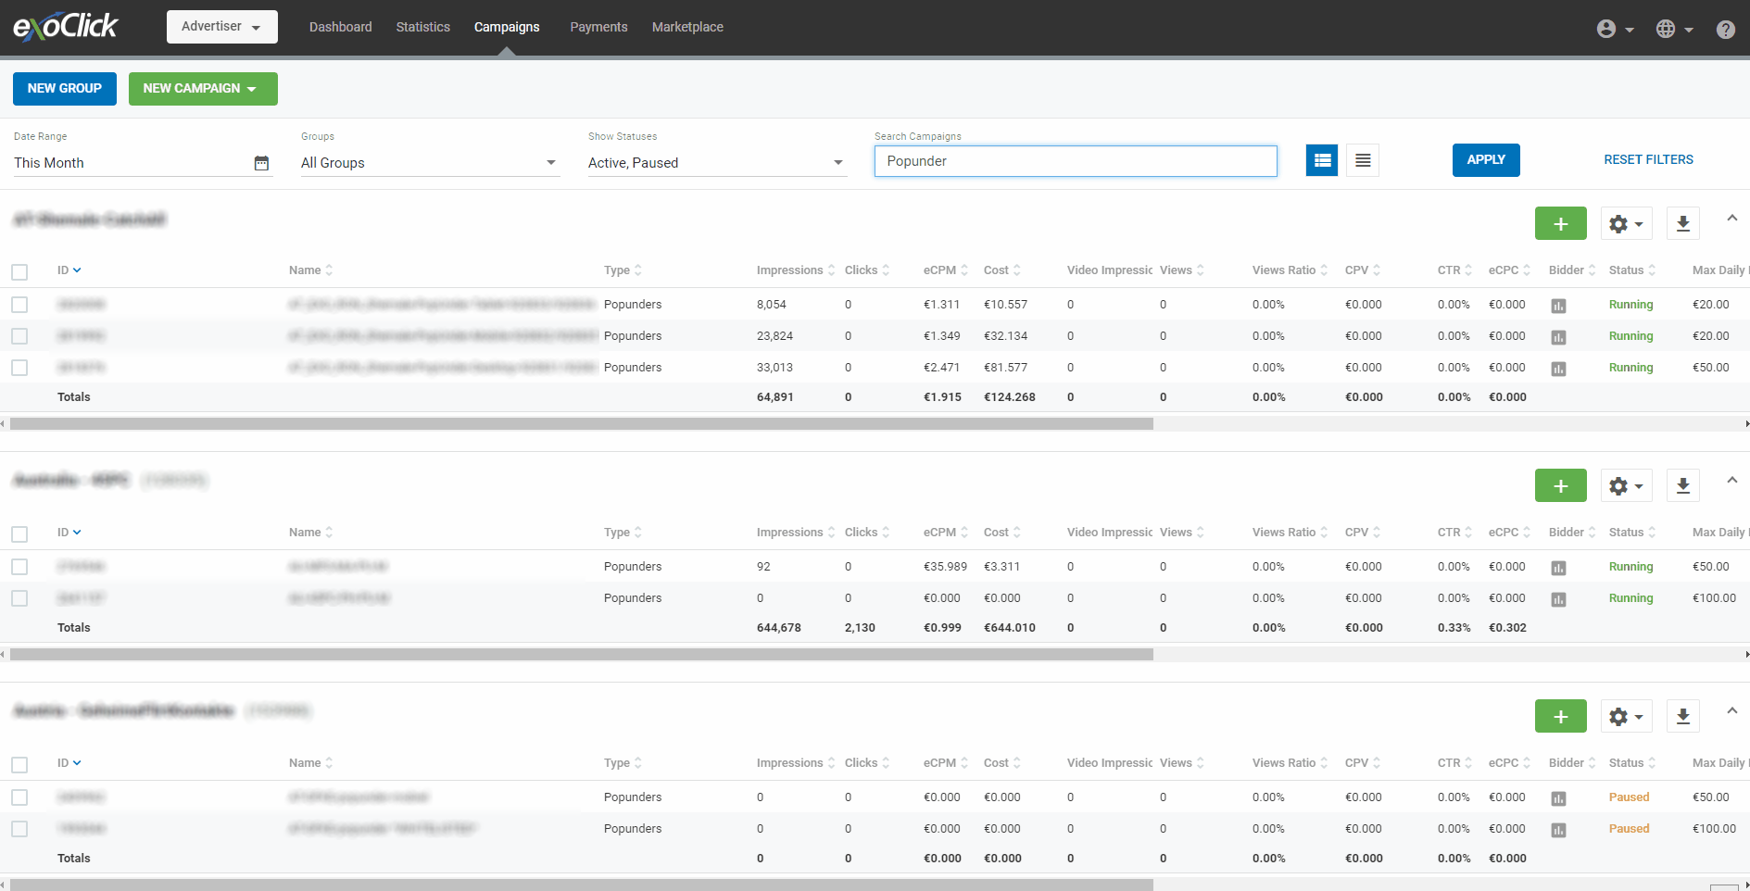
Task: Add campaign to the second group
Action: (1560, 485)
